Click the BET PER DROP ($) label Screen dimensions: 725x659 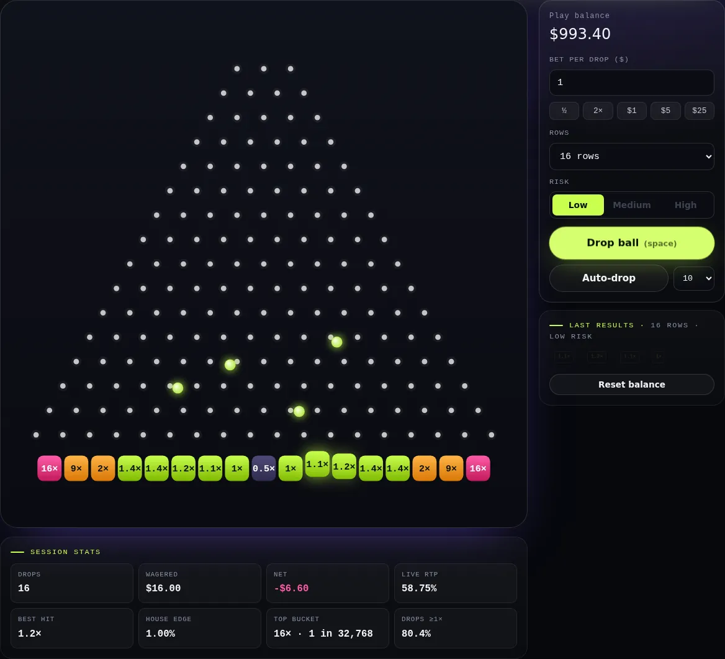tap(588, 59)
